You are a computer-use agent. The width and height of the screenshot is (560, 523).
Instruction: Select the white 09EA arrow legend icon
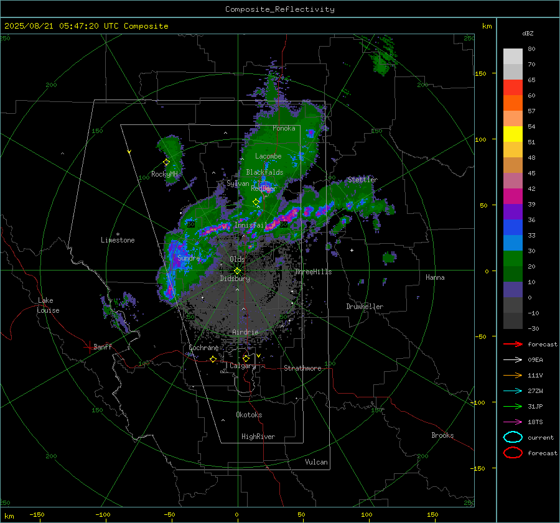pyautogui.click(x=513, y=359)
